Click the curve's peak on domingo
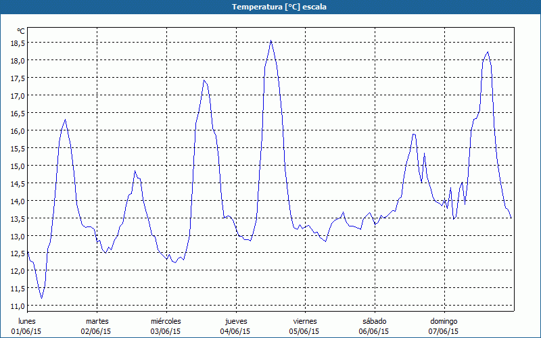Screen dimensions: 541x338 (x=487, y=52)
